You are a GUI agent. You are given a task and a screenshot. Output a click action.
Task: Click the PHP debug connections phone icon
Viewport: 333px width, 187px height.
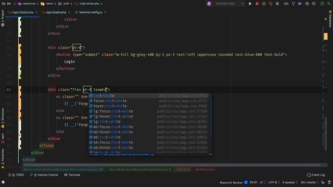(x=271, y=4)
